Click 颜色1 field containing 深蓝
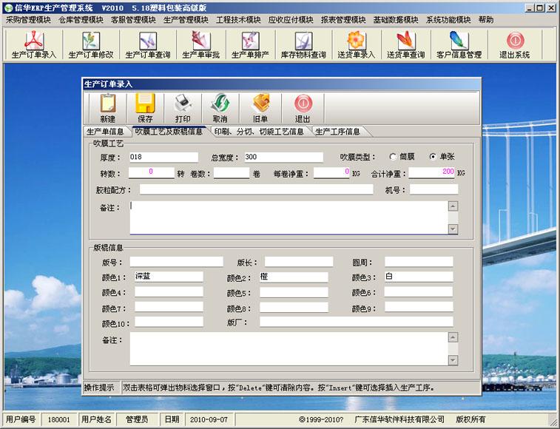 pyautogui.click(x=169, y=277)
